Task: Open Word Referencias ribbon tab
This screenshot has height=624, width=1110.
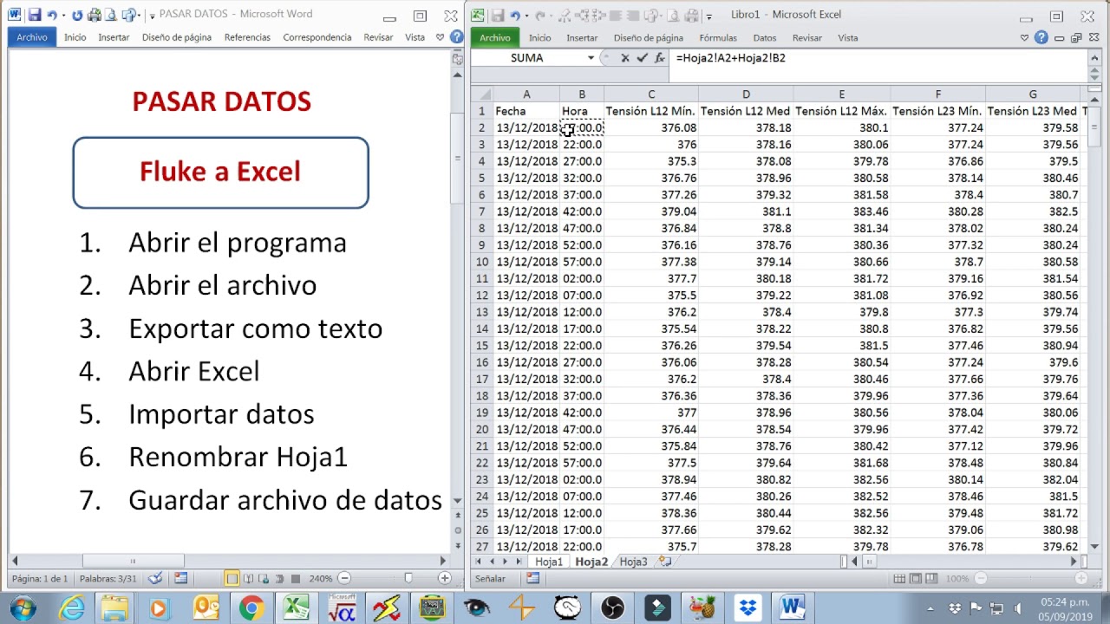Action: point(247,37)
